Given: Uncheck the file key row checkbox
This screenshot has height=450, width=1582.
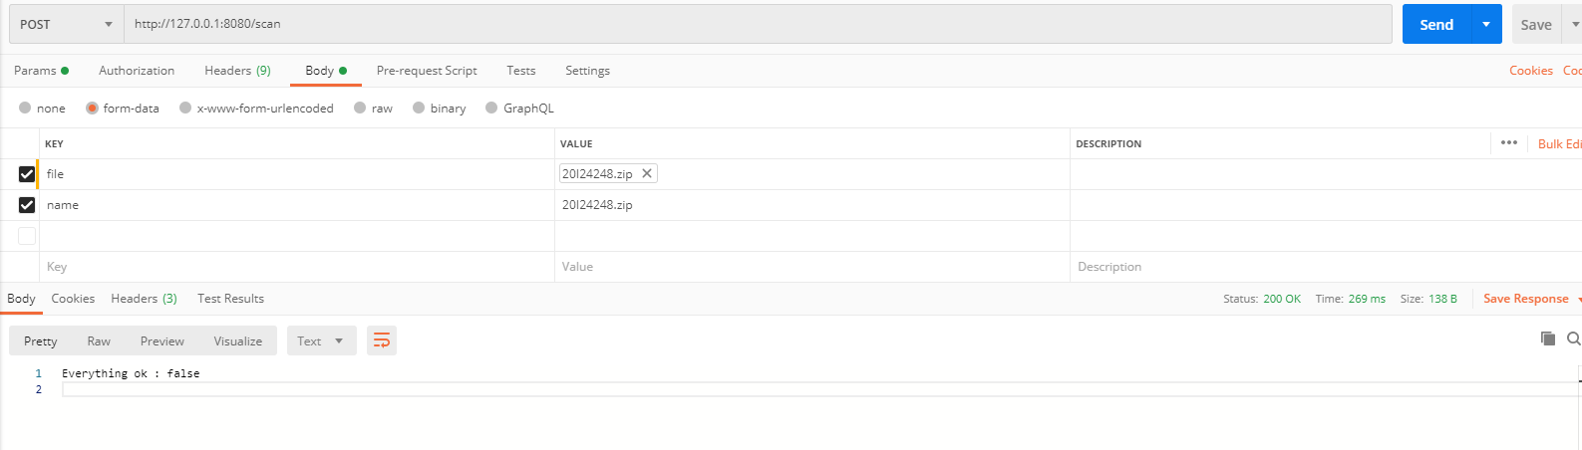Looking at the screenshot, I should pyautogui.click(x=27, y=174).
